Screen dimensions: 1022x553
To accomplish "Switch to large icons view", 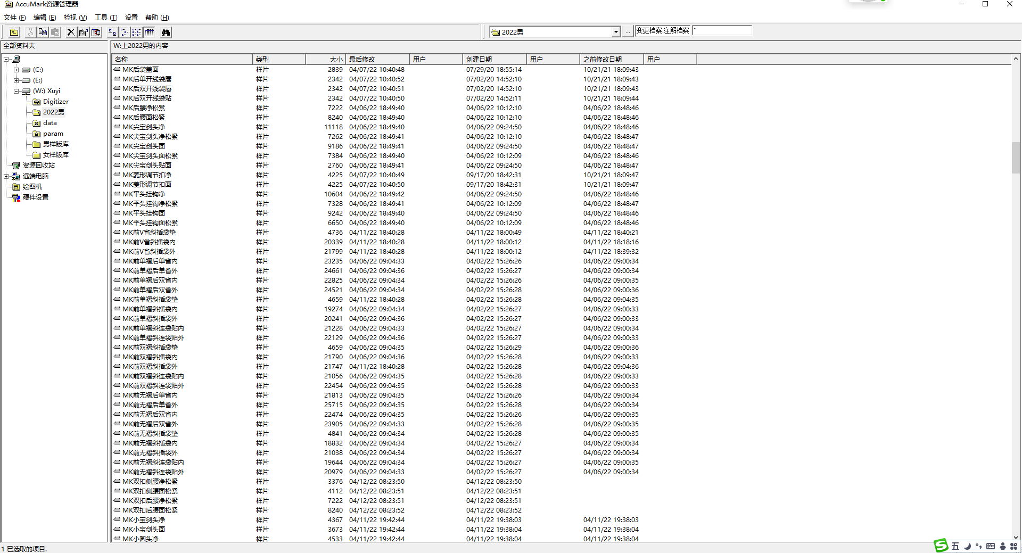I will coord(112,32).
